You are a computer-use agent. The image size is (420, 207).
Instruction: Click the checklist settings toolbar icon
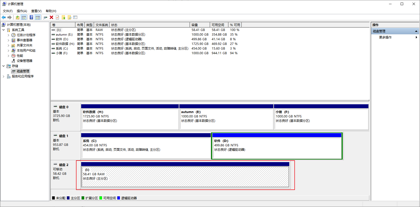coord(75,17)
